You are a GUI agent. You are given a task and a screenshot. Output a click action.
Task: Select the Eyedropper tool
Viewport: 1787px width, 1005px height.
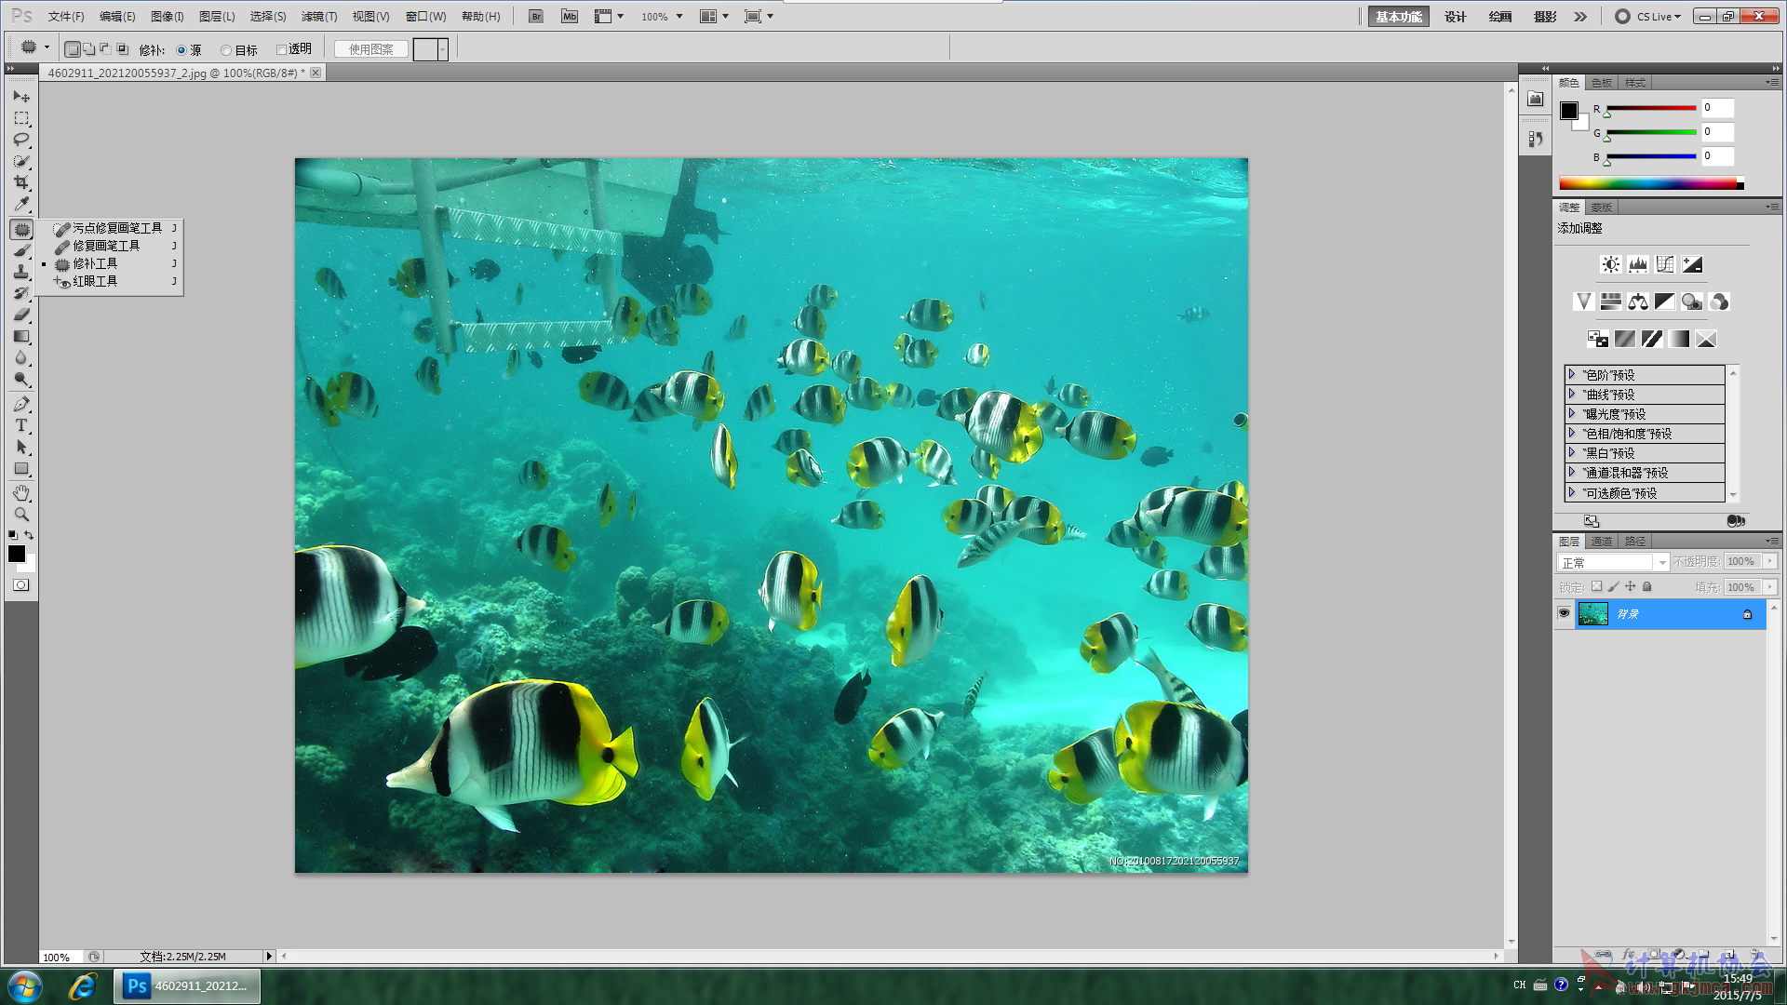tap(21, 204)
